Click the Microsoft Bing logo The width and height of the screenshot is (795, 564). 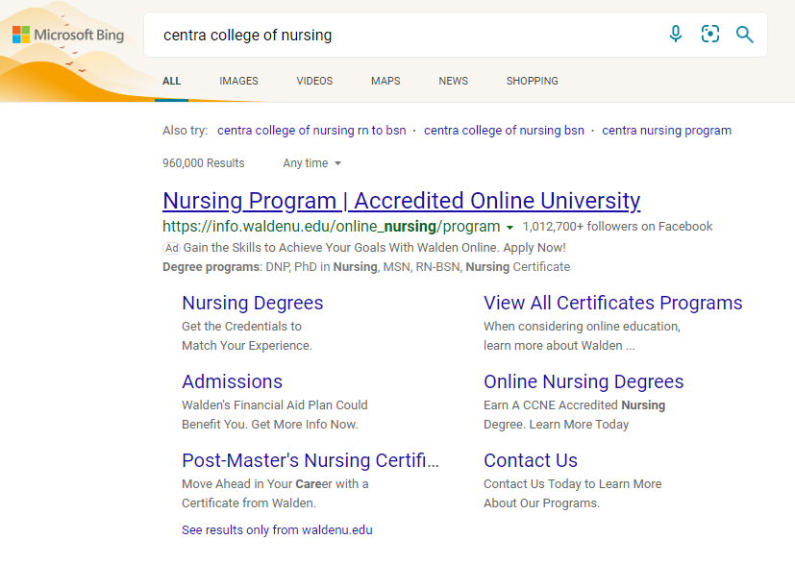pos(68,36)
